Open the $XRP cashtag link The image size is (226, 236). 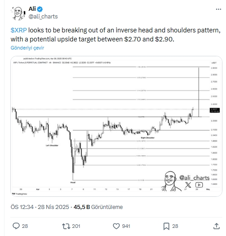(18, 30)
